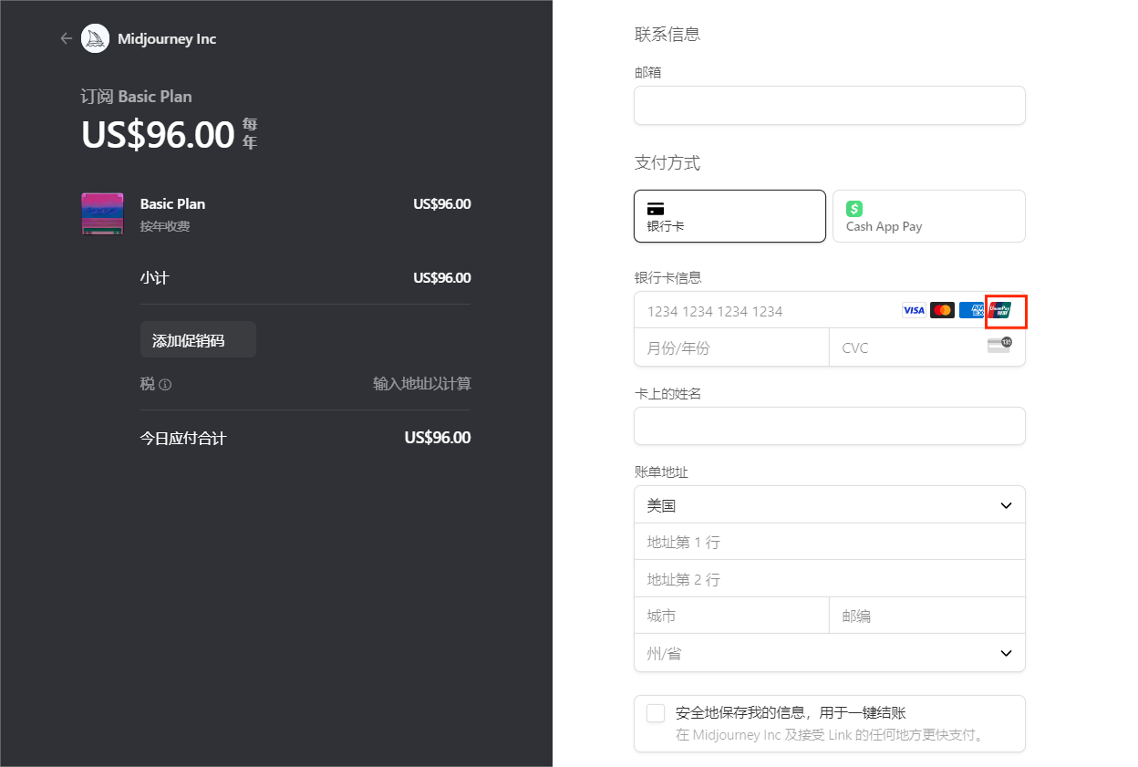Click the 添加促销码 button
The height and width of the screenshot is (767, 1138).
pyautogui.click(x=198, y=339)
